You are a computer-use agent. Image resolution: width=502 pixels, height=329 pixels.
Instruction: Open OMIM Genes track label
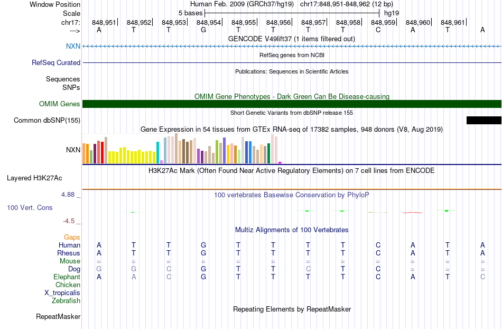pos(59,104)
